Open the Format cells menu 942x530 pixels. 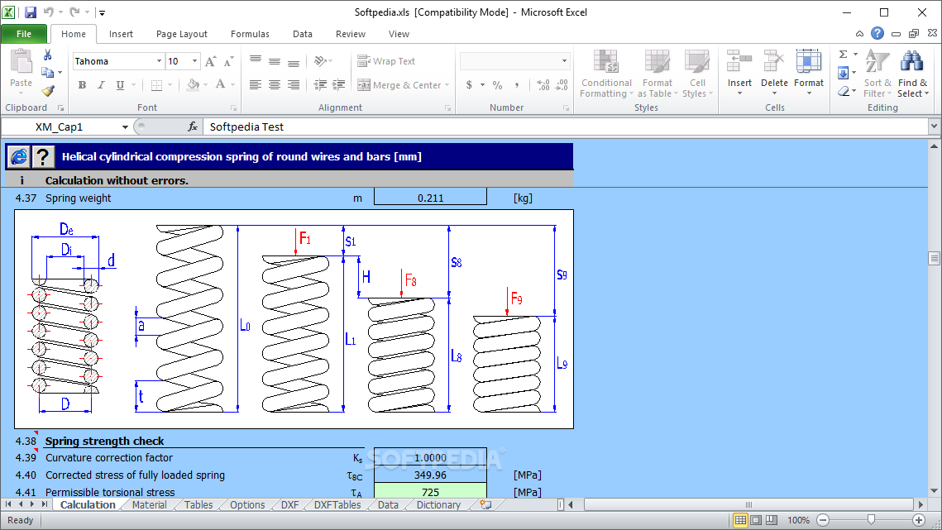(x=809, y=73)
